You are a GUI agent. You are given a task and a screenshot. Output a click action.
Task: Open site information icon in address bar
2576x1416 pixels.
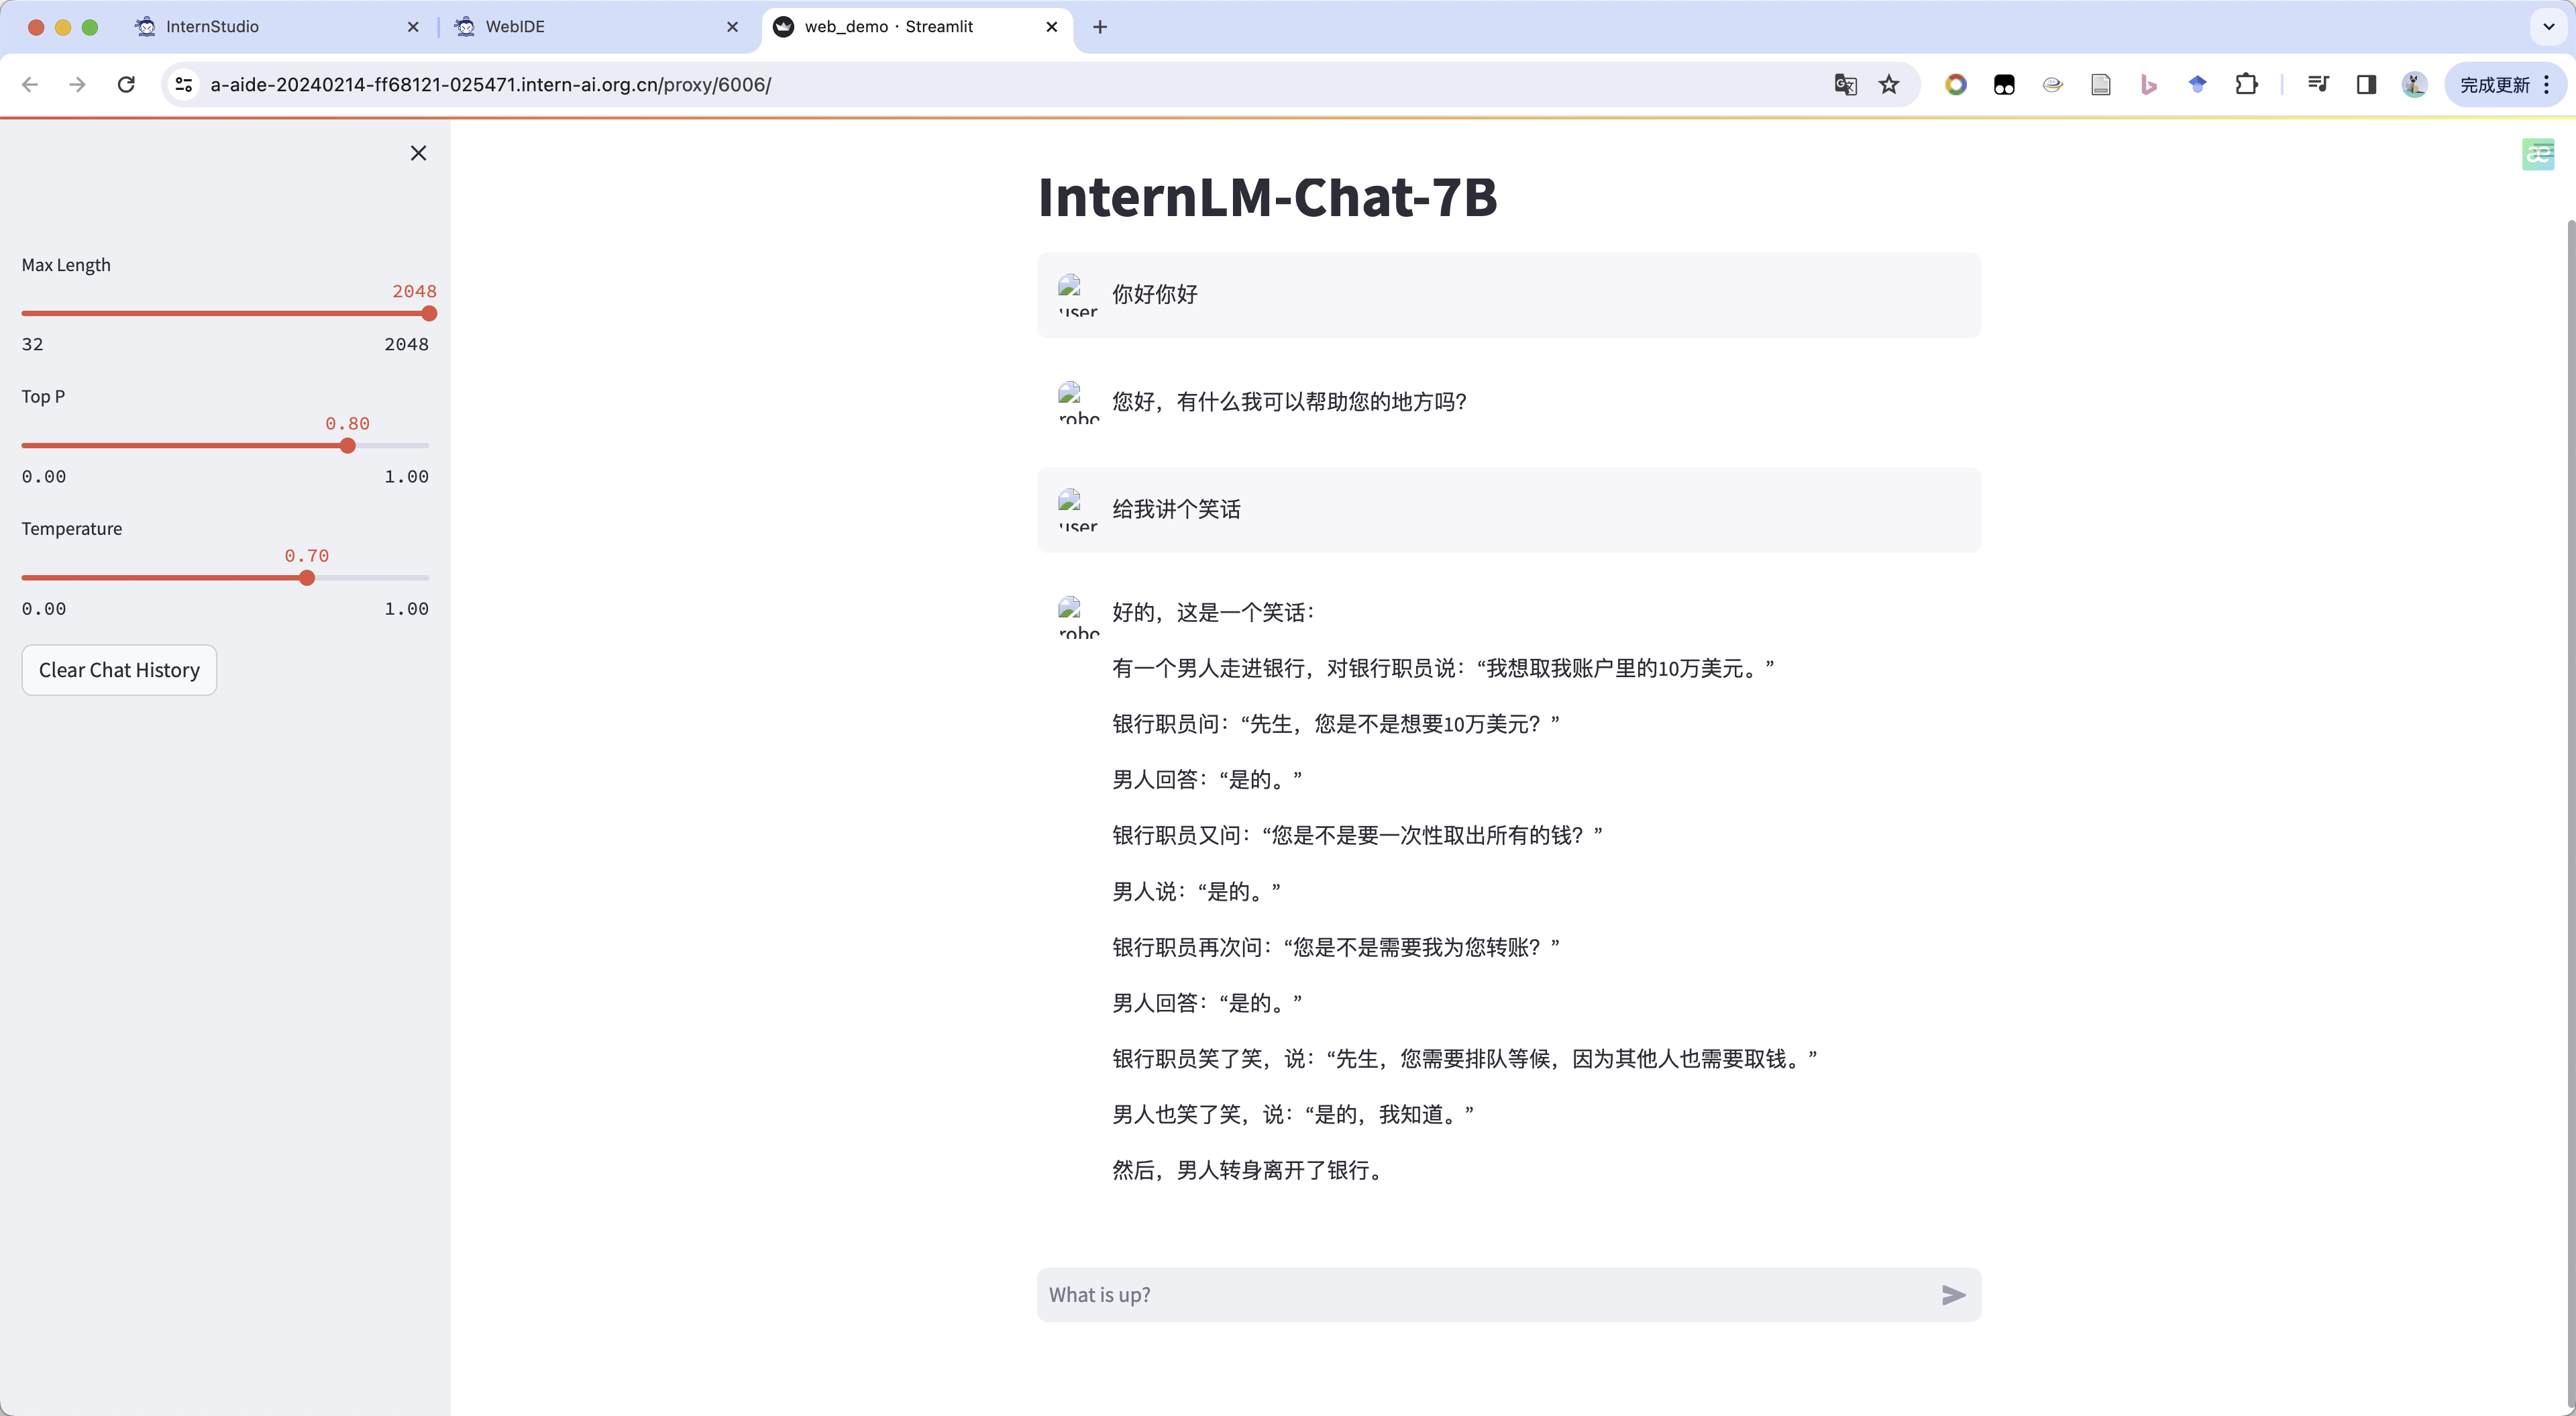click(184, 85)
